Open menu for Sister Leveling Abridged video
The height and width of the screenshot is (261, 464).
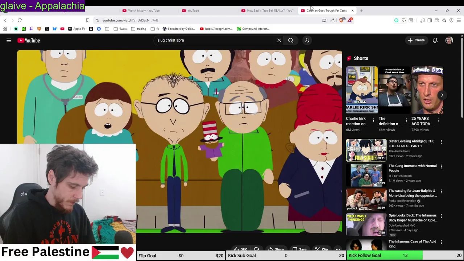click(441, 142)
